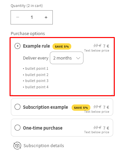Select the Subscription example radio button
The height and width of the screenshot is (161, 128).
[17, 107]
